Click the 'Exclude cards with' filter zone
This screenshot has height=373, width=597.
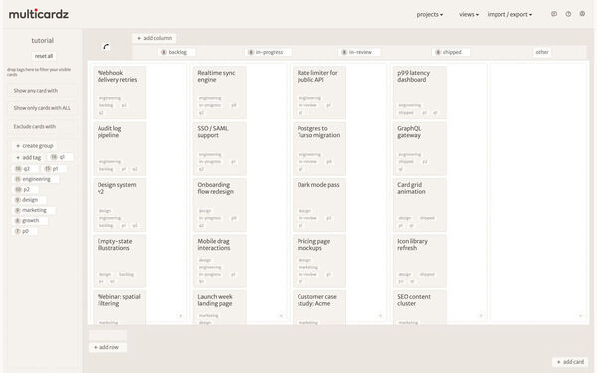[x=42, y=126]
